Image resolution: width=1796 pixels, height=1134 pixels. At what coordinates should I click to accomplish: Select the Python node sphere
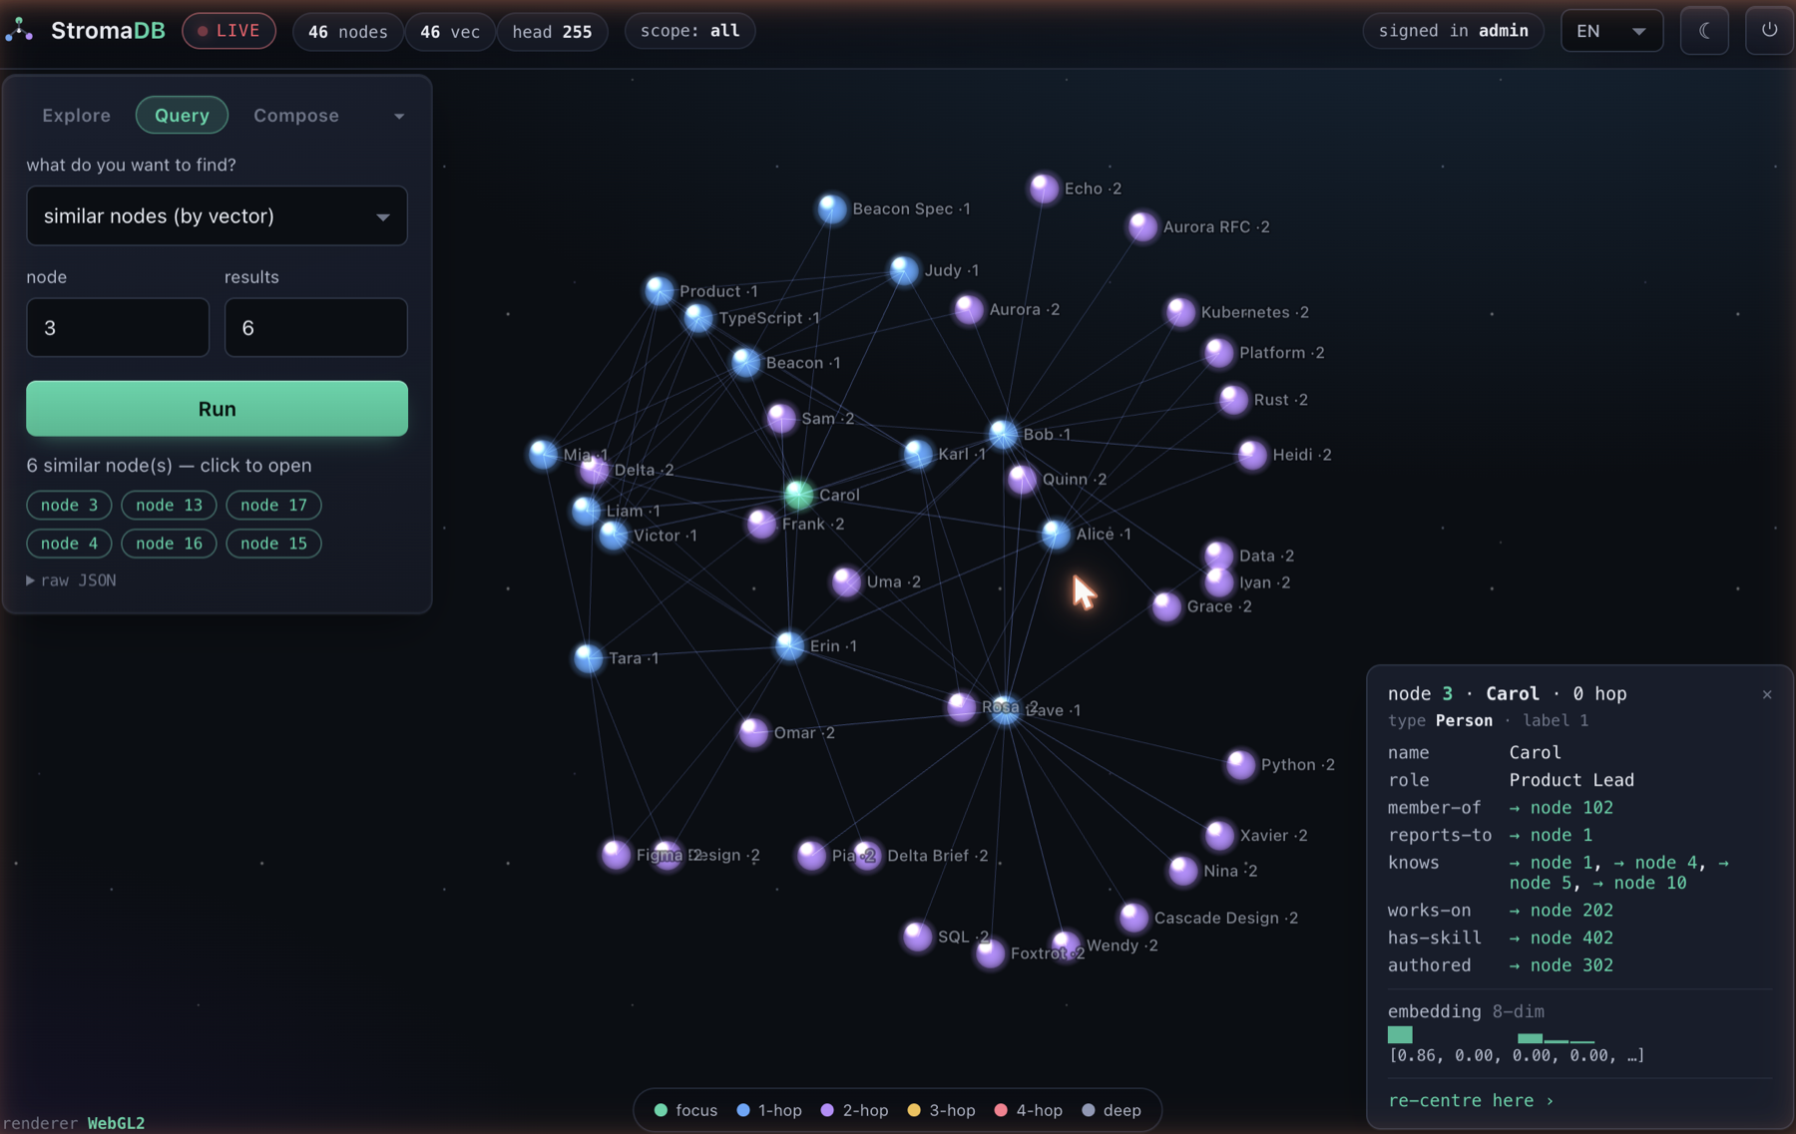pyautogui.click(x=1240, y=764)
